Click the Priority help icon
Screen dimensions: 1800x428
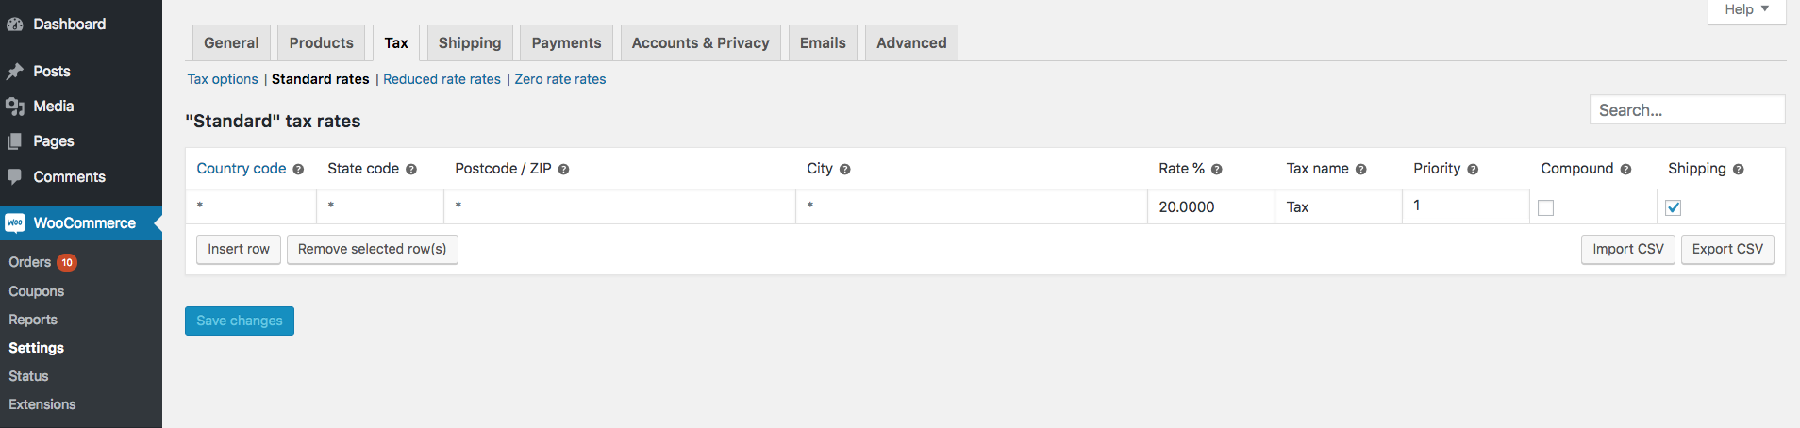coord(1473,170)
